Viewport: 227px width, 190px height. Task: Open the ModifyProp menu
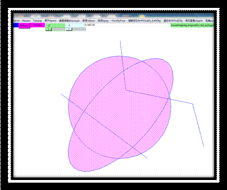click(119, 21)
